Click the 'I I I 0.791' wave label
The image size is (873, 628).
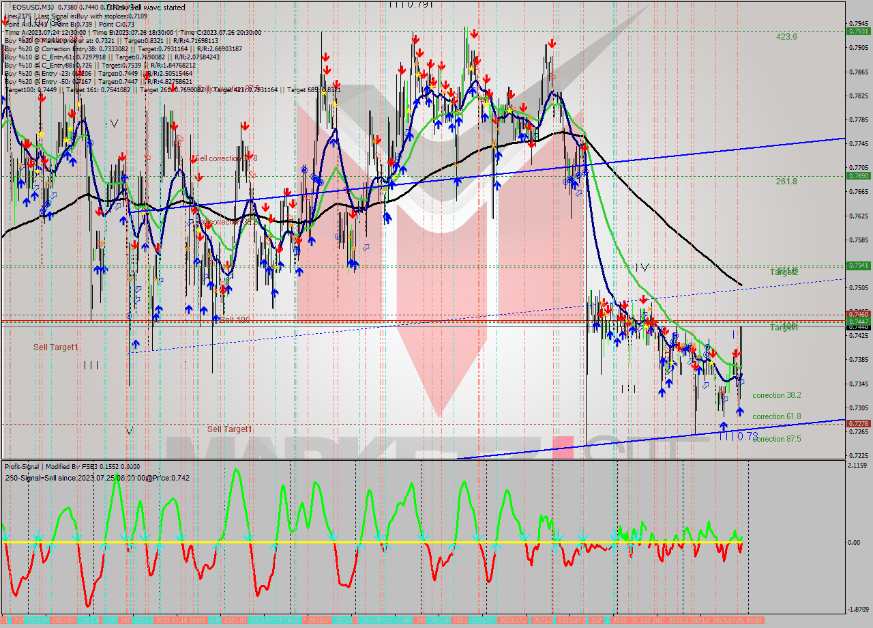[411, 4]
